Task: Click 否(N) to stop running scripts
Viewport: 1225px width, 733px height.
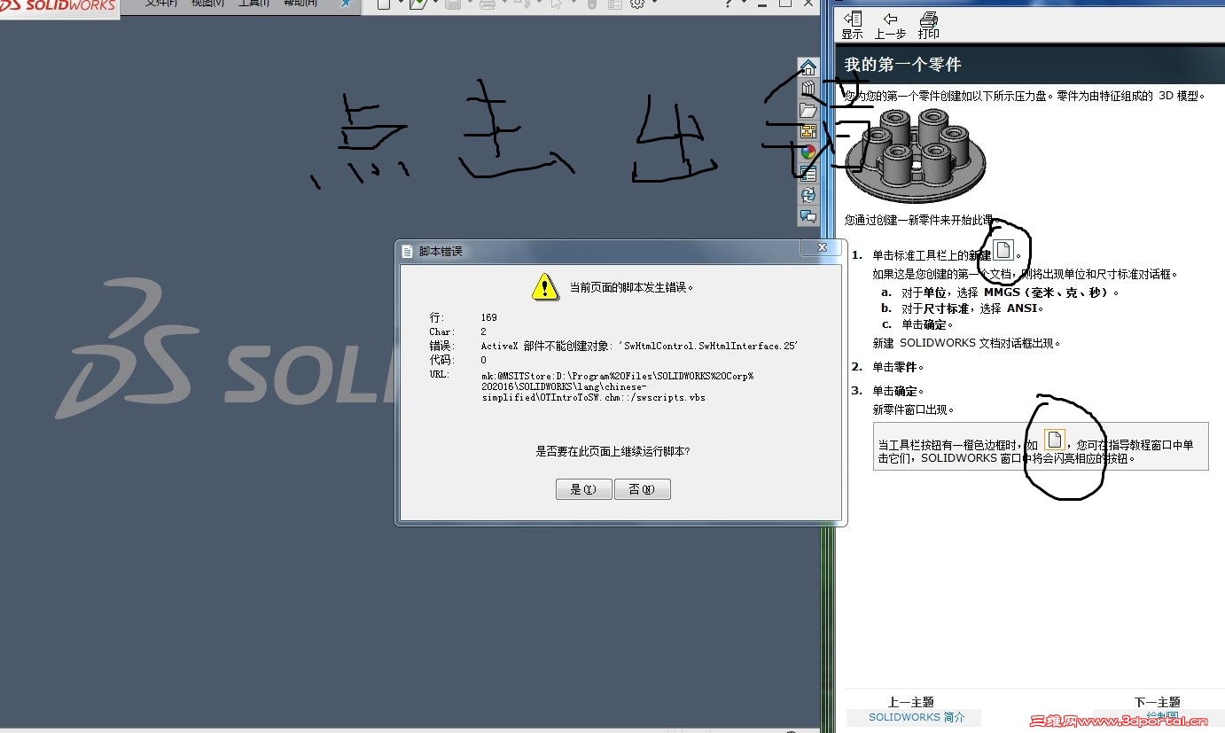Action: (642, 489)
